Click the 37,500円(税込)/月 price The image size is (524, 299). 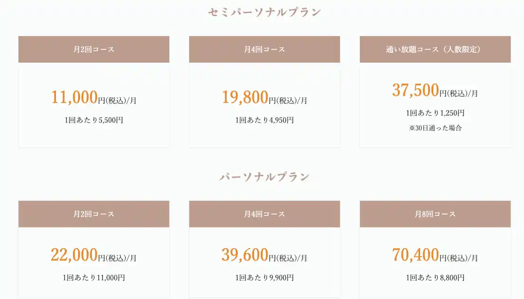[435, 91]
